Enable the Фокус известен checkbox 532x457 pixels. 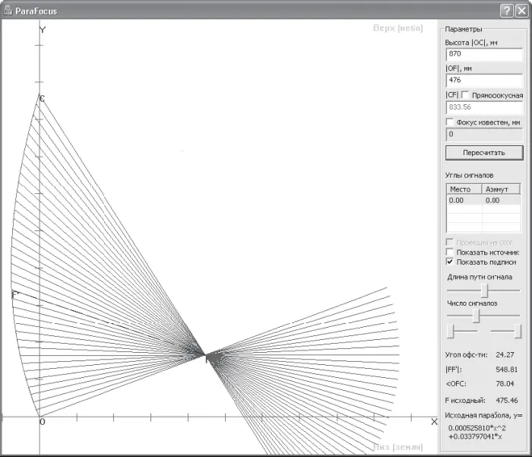tap(450, 122)
